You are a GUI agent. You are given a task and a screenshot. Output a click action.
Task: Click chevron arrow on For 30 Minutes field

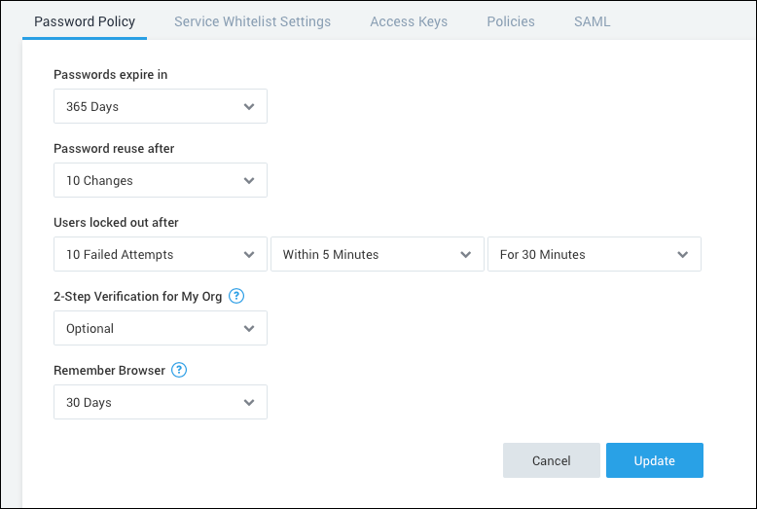point(683,255)
